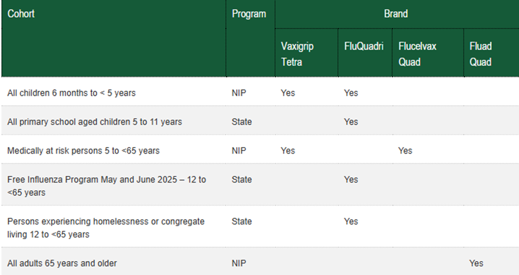Click the Cohort column header
Screen dimensions: 519x275
[x=21, y=14]
